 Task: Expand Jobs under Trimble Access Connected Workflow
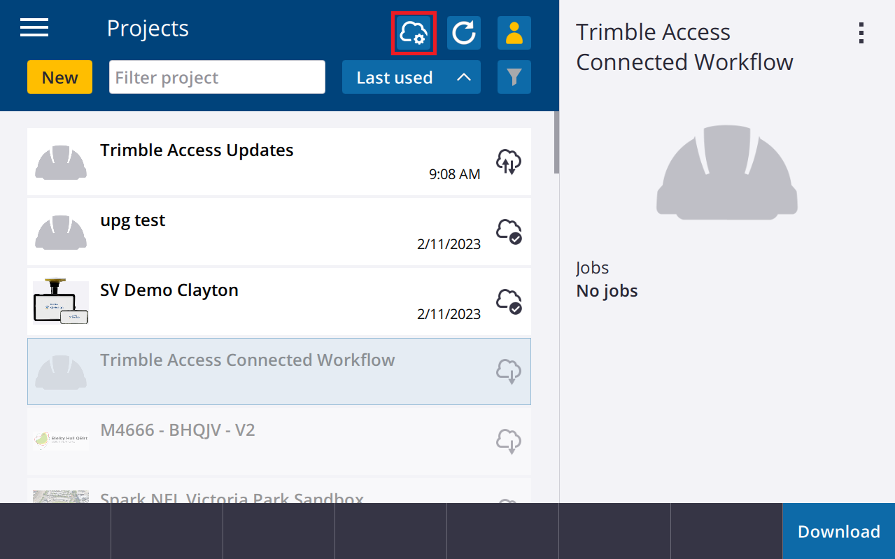point(592,267)
